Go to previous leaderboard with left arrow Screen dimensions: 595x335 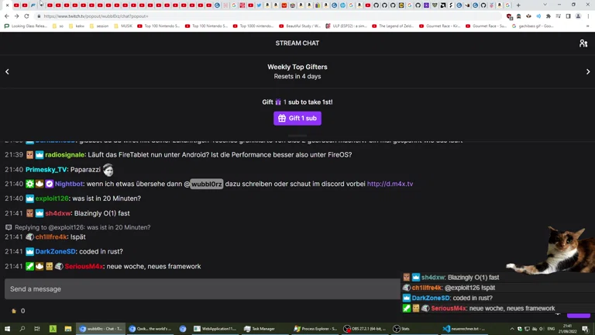(x=7, y=71)
